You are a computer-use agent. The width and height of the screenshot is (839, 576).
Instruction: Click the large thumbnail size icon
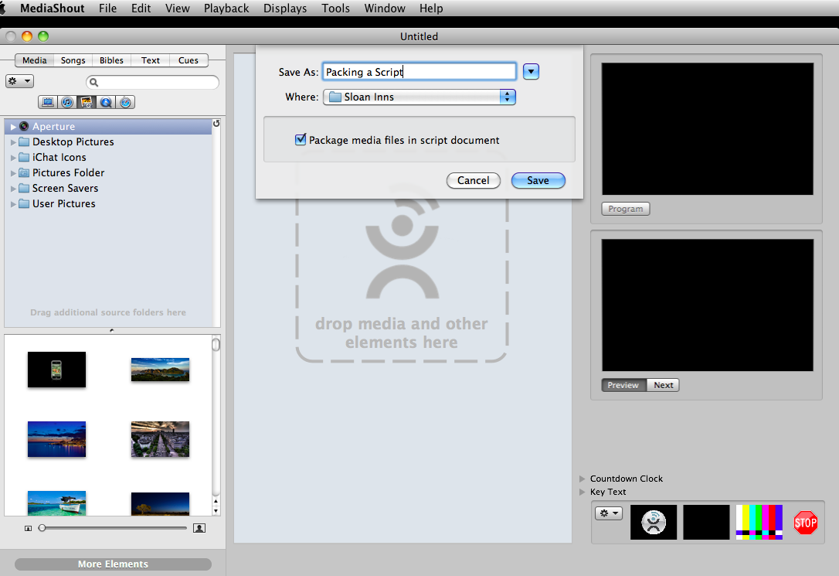point(199,528)
